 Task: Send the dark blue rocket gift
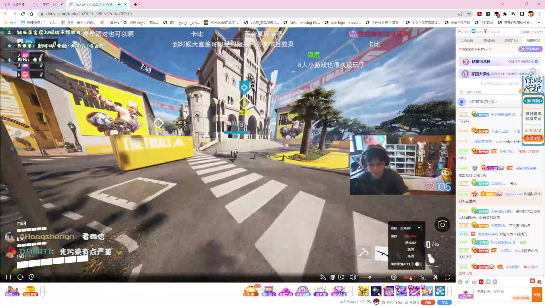tap(376, 291)
